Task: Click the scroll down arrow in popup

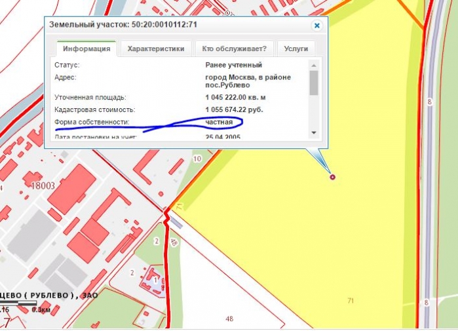Action: click(x=314, y=132)
